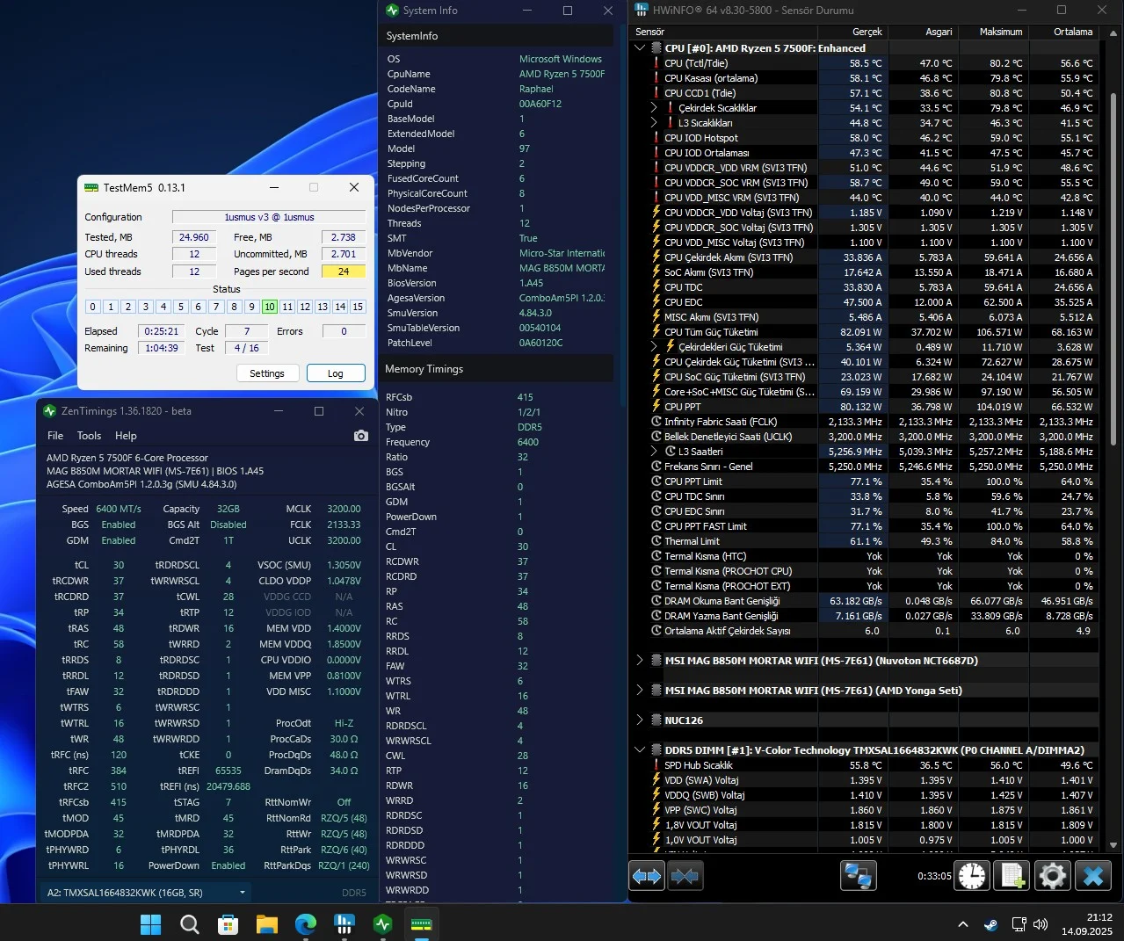Expand the Çekirdek Sıcaklıklar sensor group
Image resolution: width=1124 pixels, height=941 pixels.
pos(654,108)
